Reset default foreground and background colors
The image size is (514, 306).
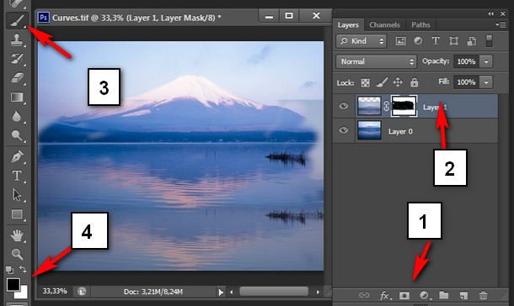click(9, 270)
